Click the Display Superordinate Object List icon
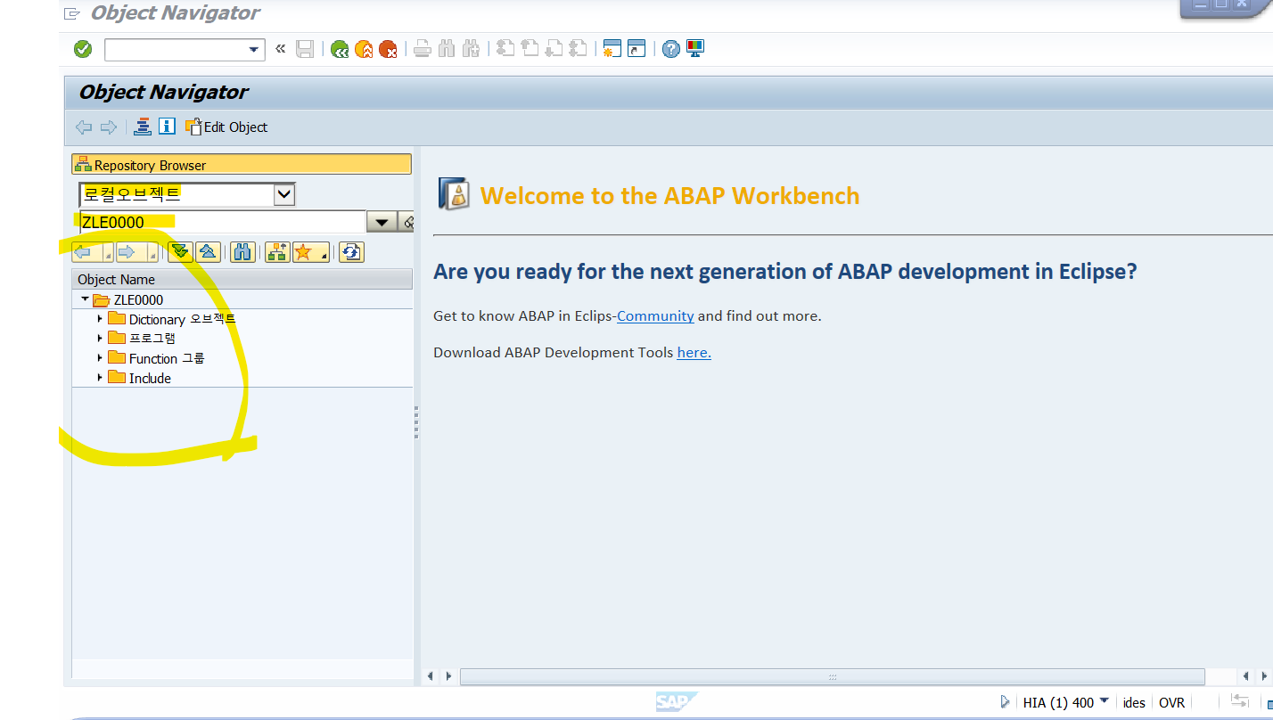The height and width of the screenshot is (720, 1273). [x=277, y=252]
